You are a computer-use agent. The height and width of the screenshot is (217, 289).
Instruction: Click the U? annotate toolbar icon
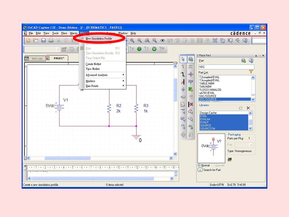(x=170, y=40)
